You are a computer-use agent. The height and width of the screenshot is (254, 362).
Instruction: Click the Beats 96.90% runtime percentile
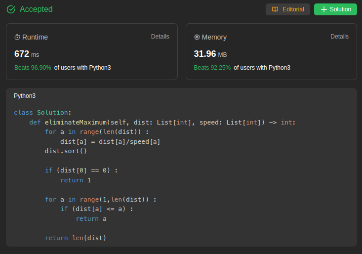click(33, 68)
